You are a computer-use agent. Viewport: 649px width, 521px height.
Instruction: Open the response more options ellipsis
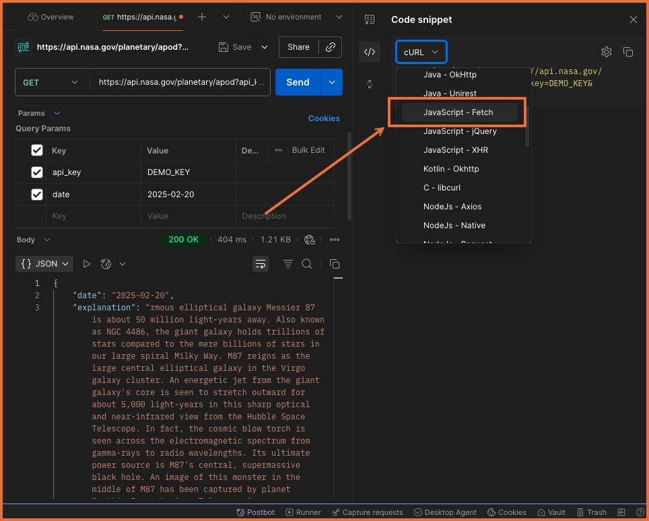click(x=335, y=240)
